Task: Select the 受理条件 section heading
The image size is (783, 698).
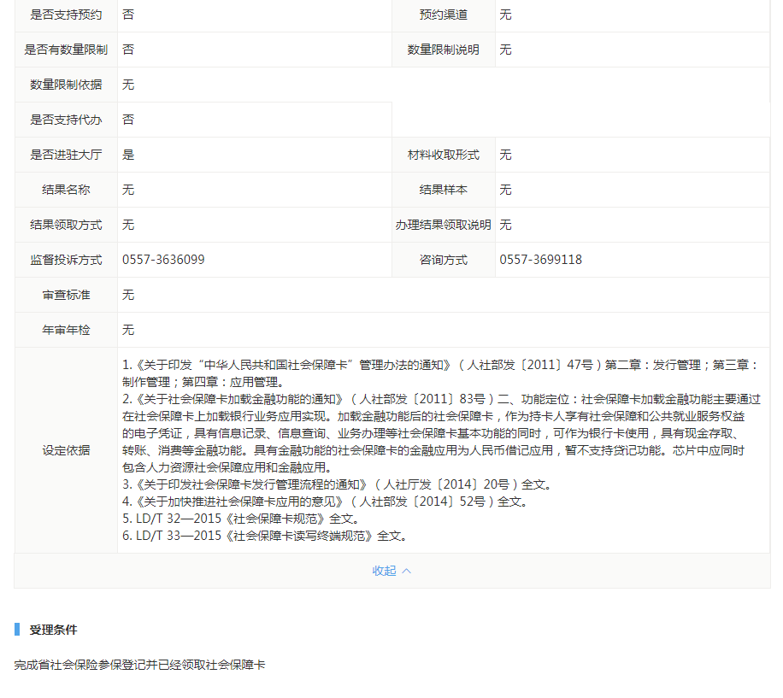Action: point(53,630)
